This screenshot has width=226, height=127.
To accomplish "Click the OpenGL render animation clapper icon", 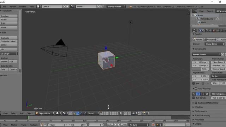I will tap(147, 114).
